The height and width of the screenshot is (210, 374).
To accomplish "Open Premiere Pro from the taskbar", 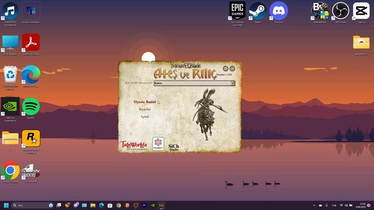I will (x=144, y=205).
